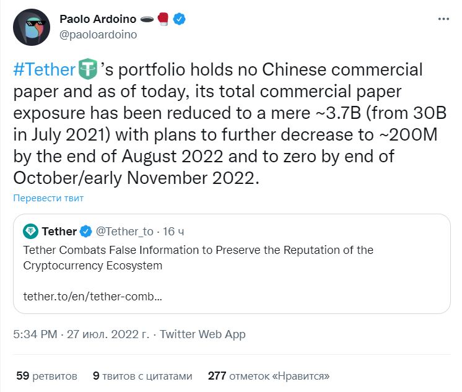
Task: Show the 9 твитов с цитатами
Action: (142, 376)
